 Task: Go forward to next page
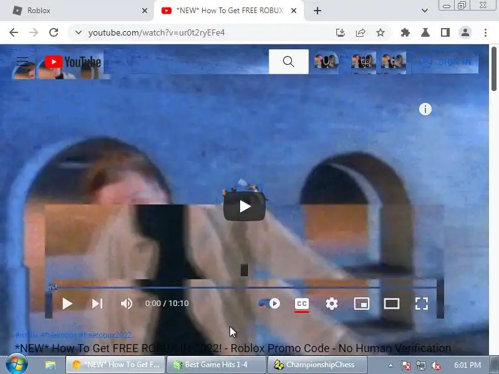pyautogui.click(x=34, y=32)
